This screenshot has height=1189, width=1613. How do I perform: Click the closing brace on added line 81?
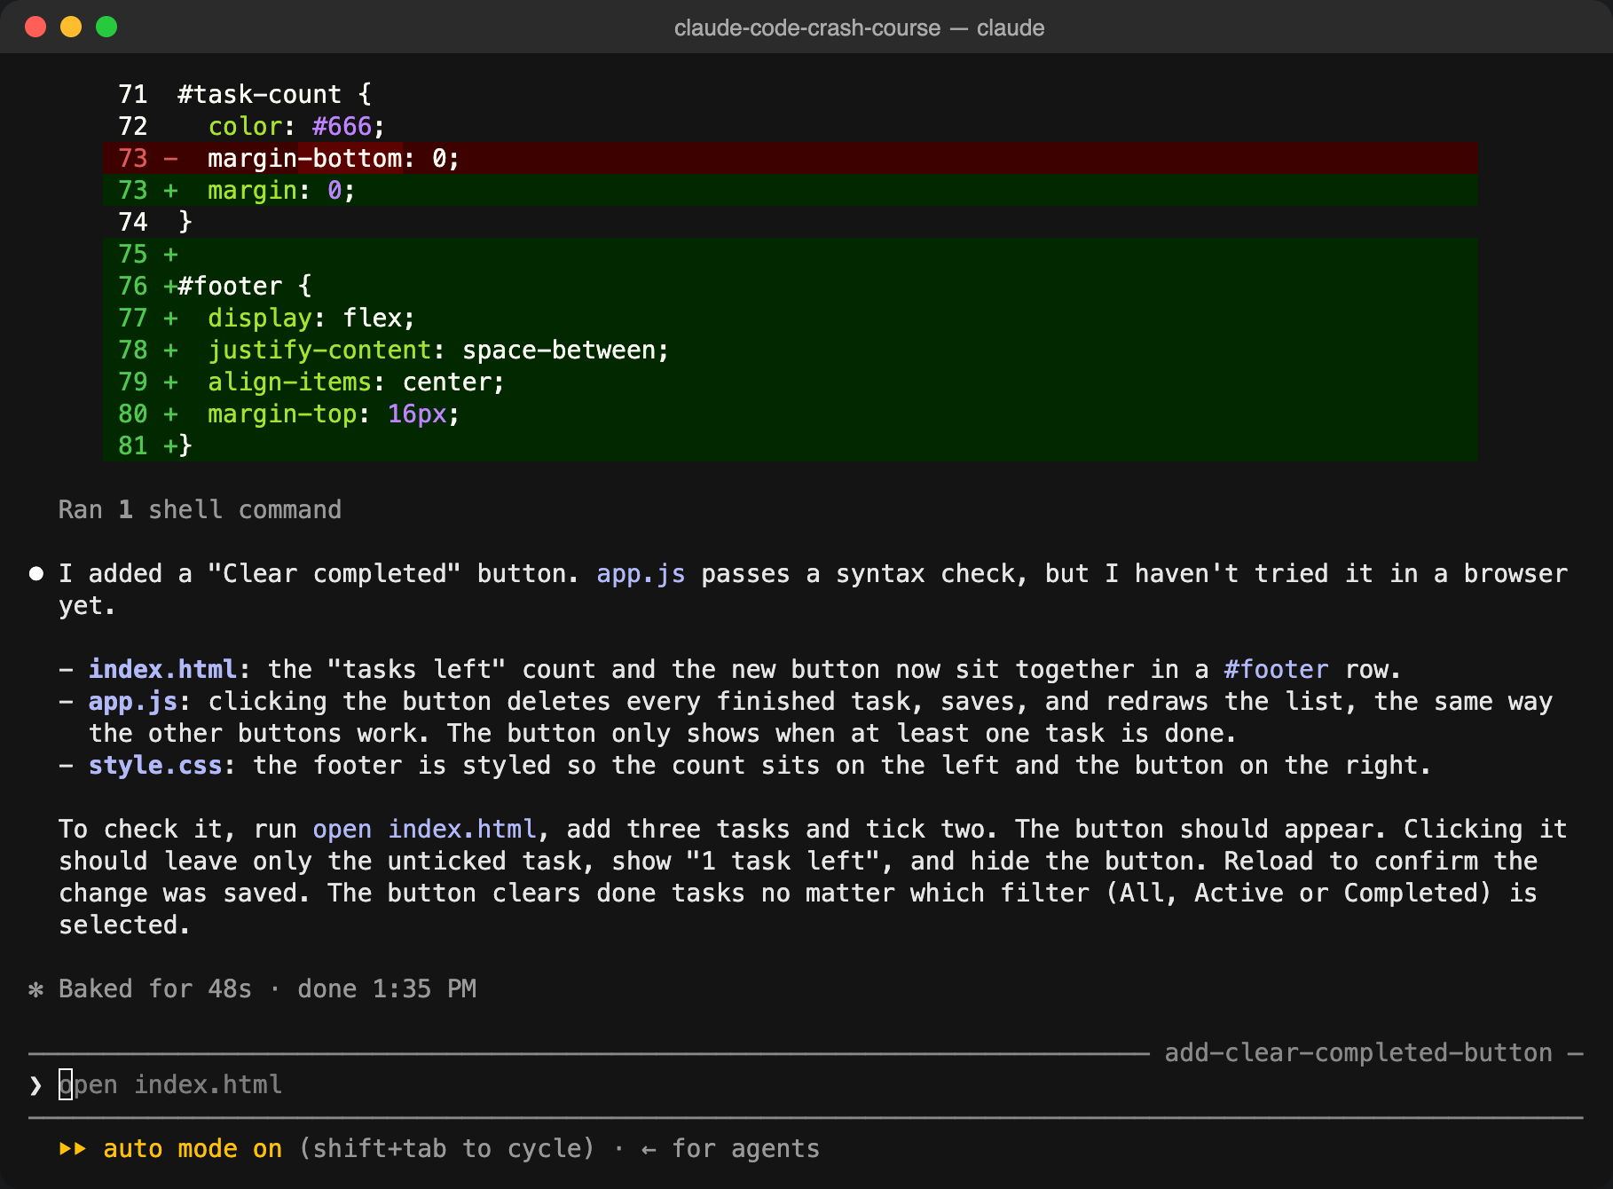click(x=185, y=445)
